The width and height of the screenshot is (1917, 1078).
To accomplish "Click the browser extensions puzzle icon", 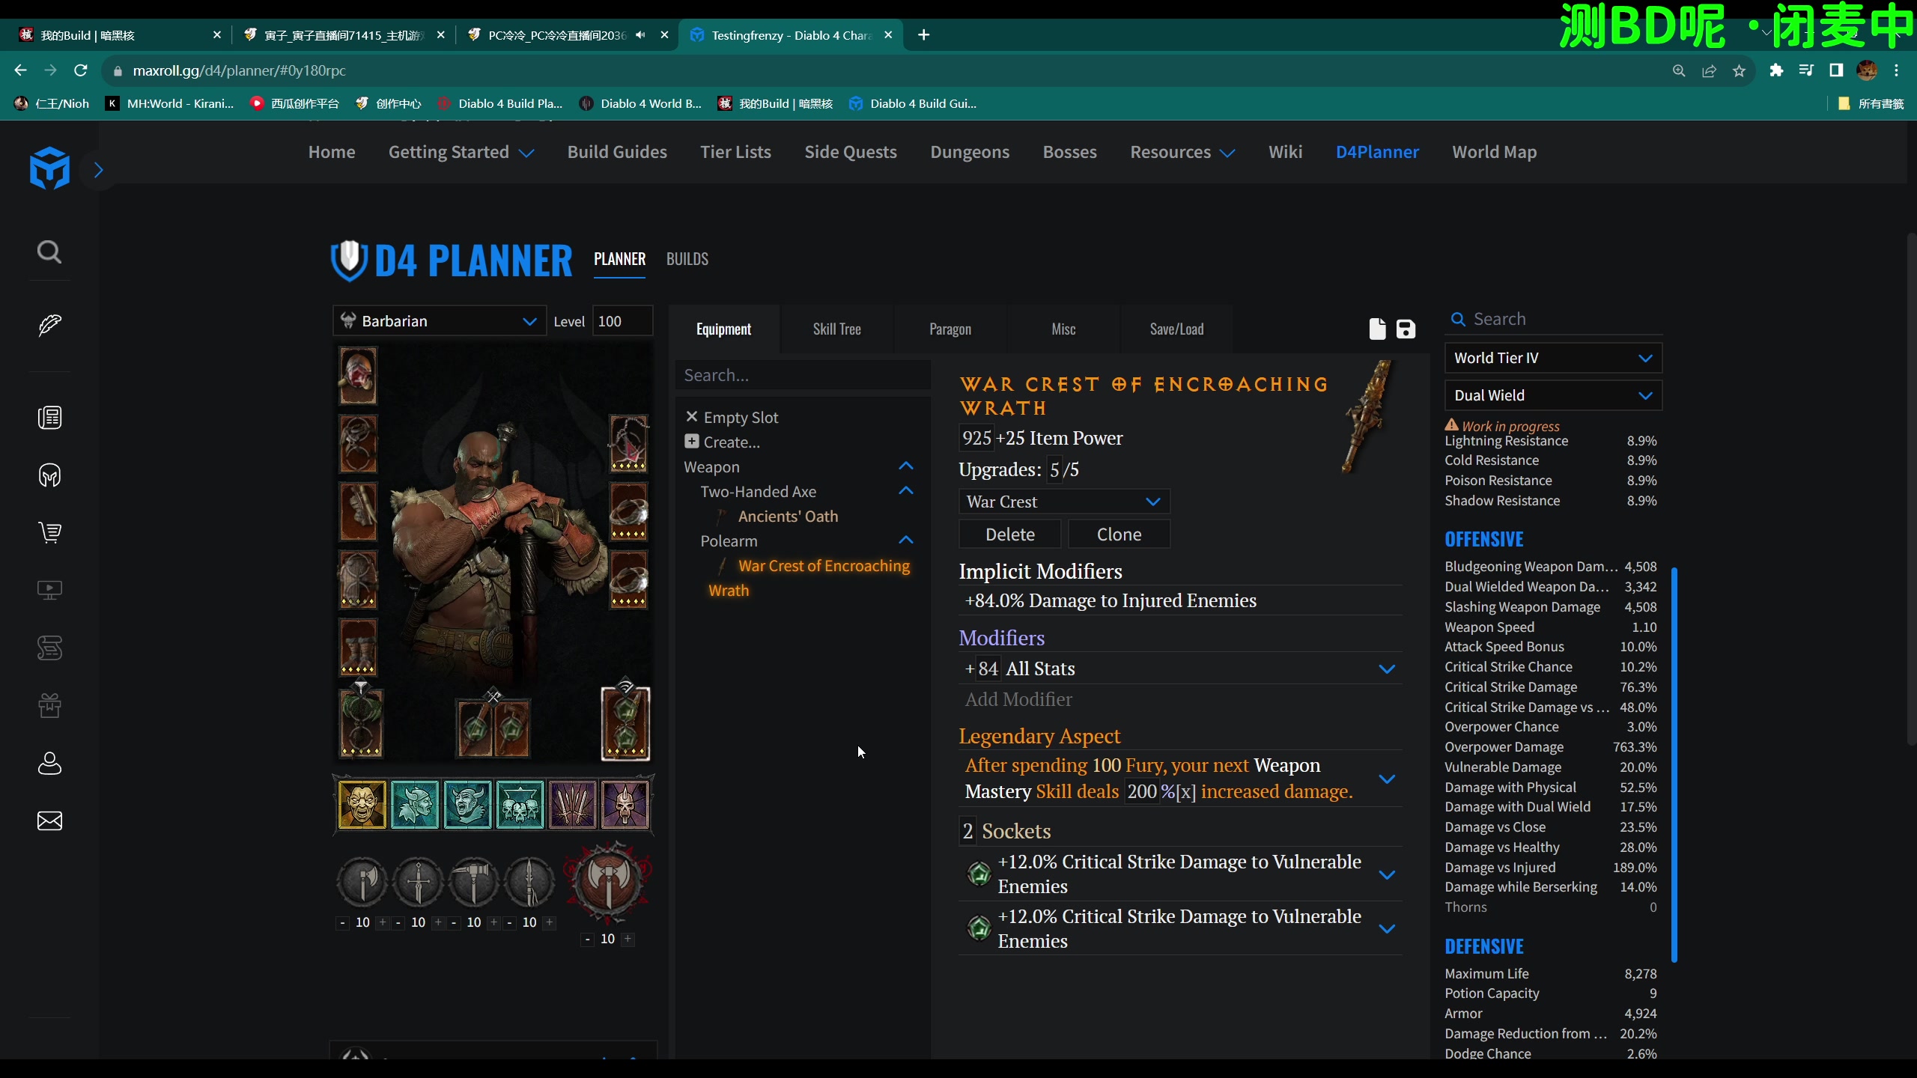I will [1776, 70].
